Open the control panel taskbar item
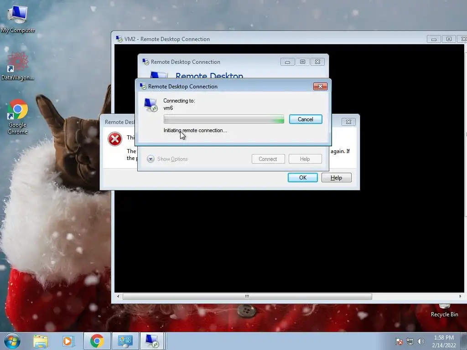 [x=125, y=341]
